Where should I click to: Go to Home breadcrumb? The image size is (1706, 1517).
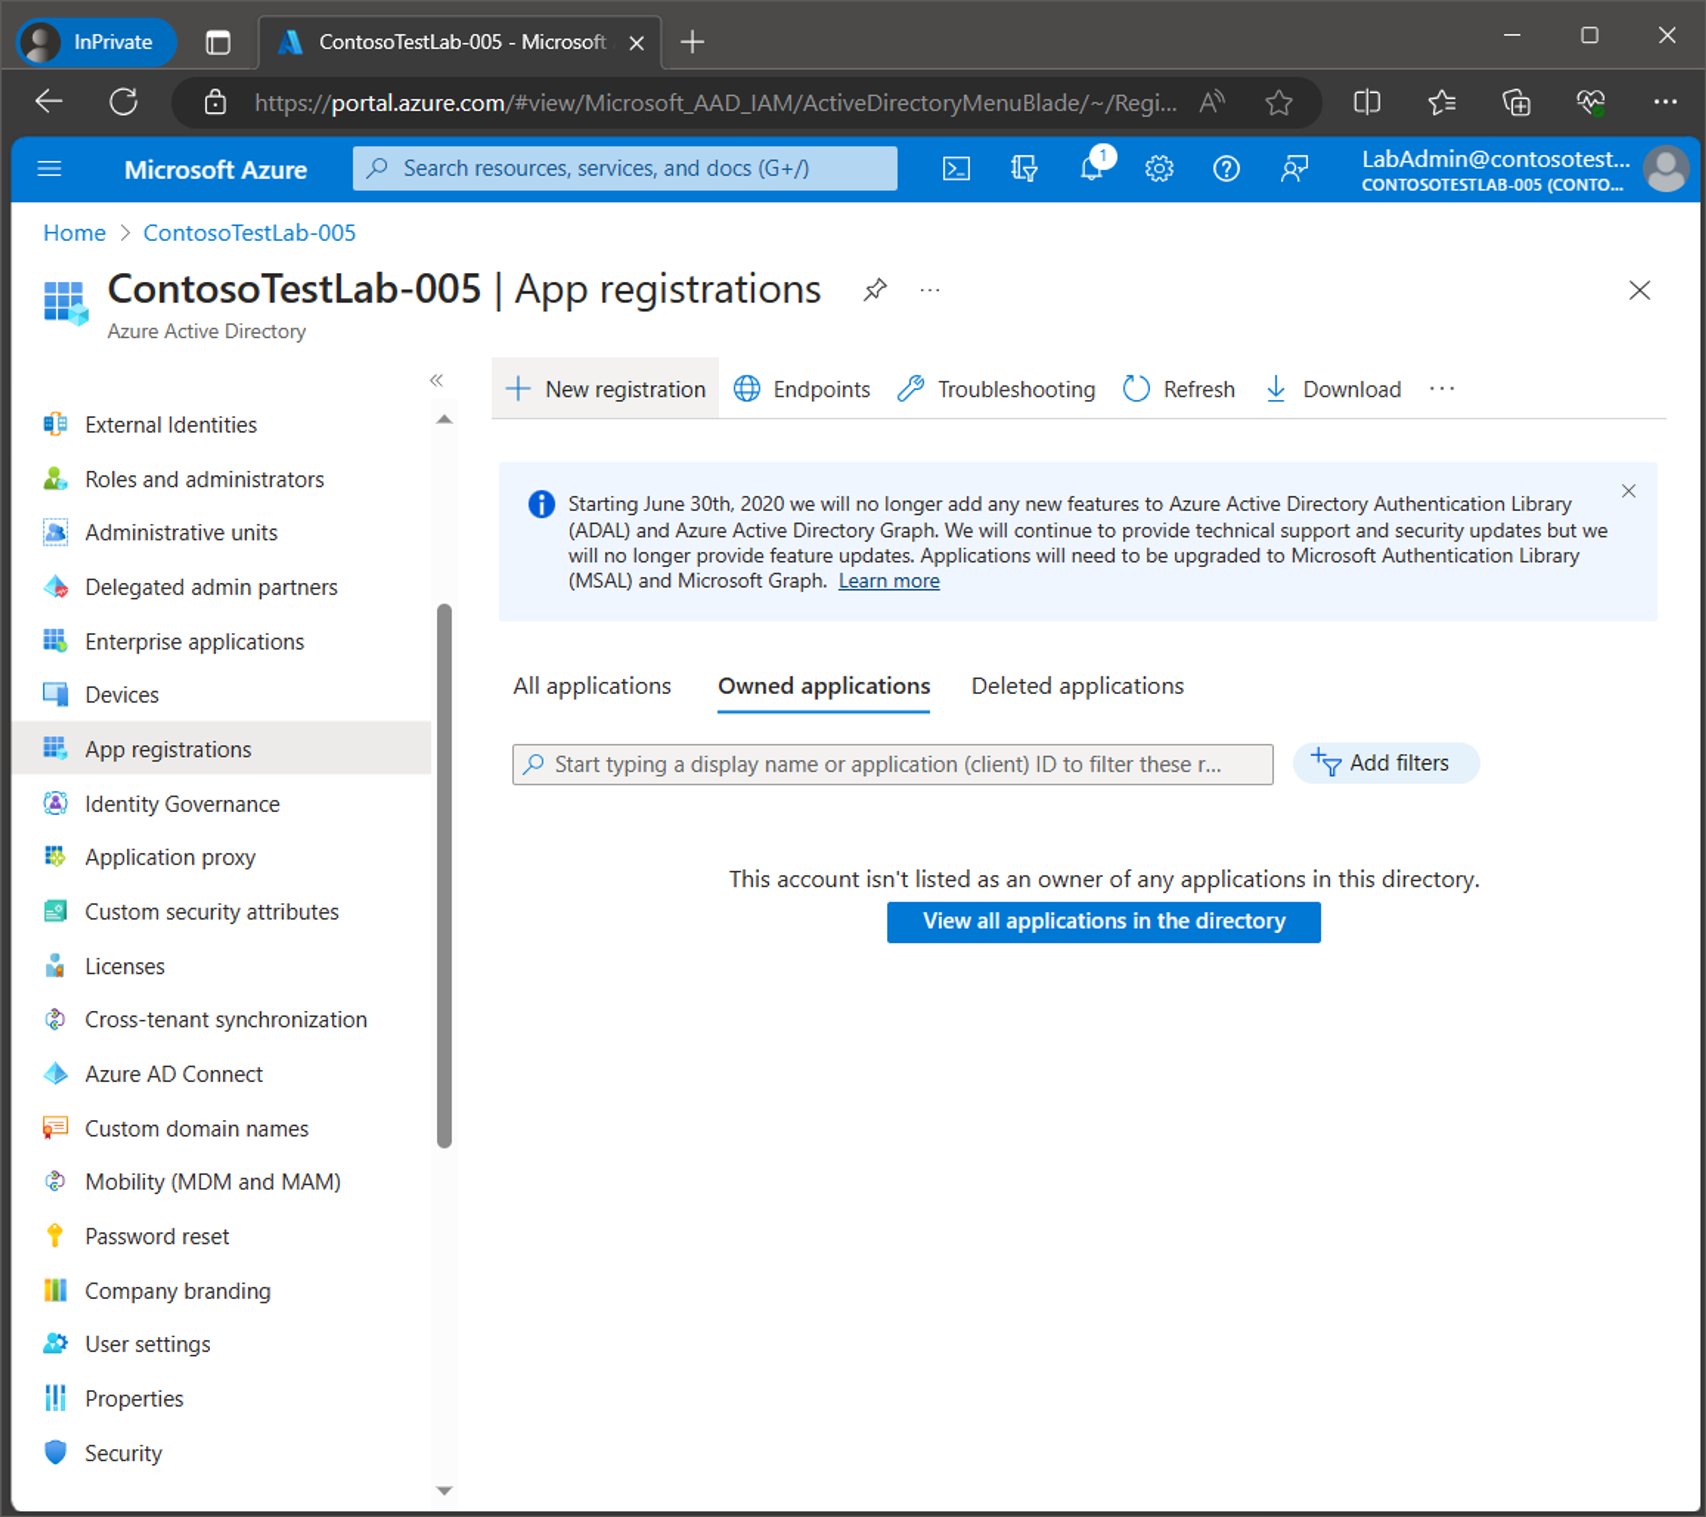pos(74,233)
